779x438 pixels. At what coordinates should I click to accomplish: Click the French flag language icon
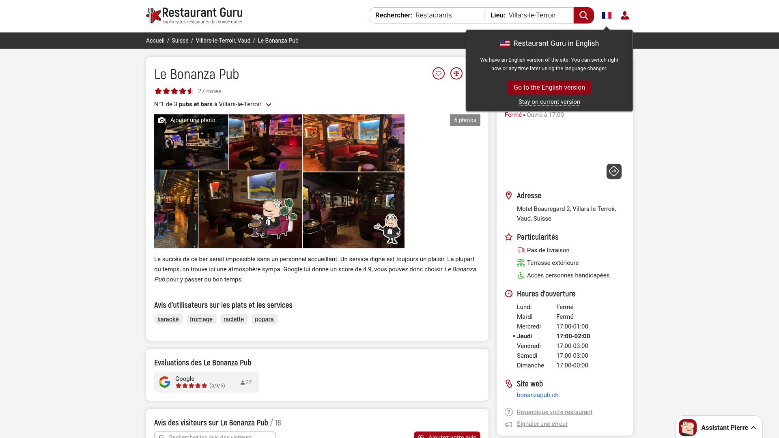click(607, 15)
